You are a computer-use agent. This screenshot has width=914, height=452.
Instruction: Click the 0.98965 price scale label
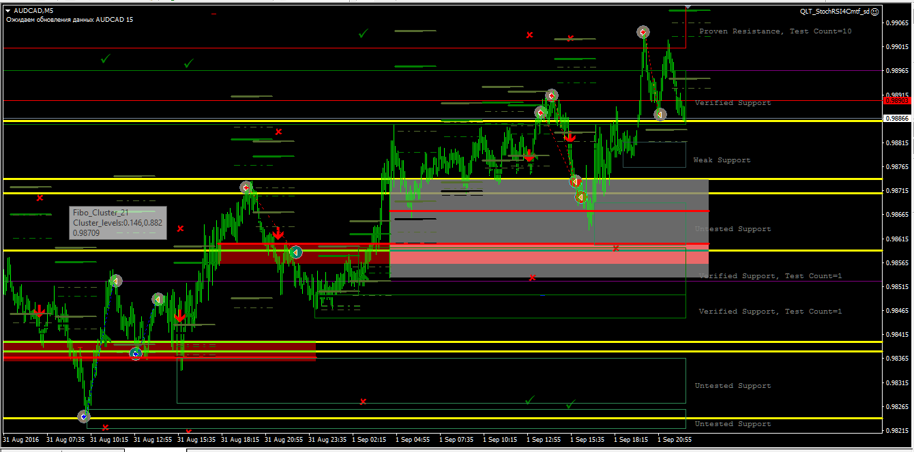(x=897, y=70)
